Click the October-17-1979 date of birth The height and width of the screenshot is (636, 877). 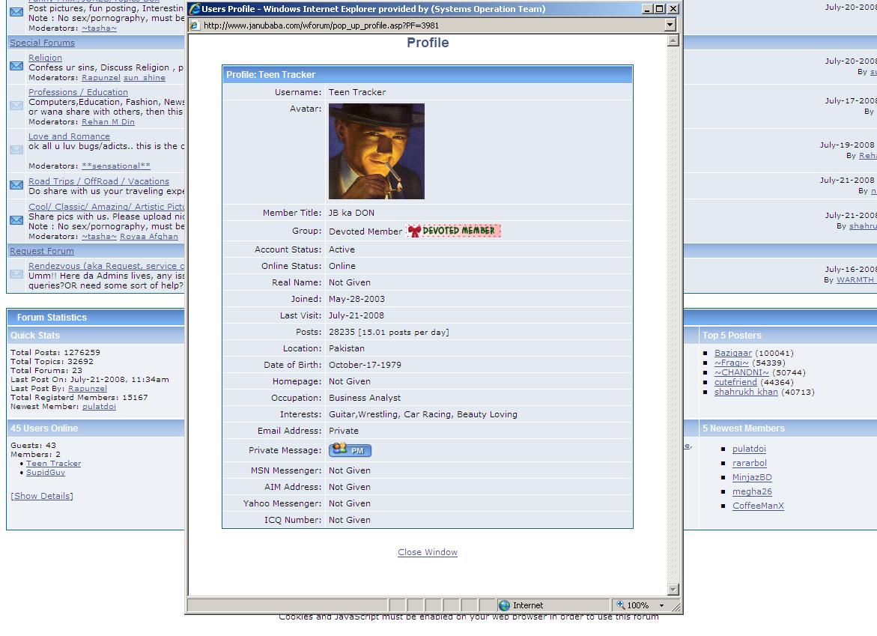pos(365,365)
